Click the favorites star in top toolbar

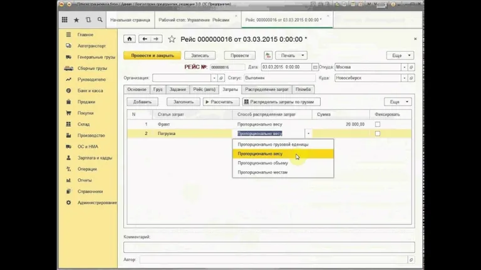click(x=76, y=20)
